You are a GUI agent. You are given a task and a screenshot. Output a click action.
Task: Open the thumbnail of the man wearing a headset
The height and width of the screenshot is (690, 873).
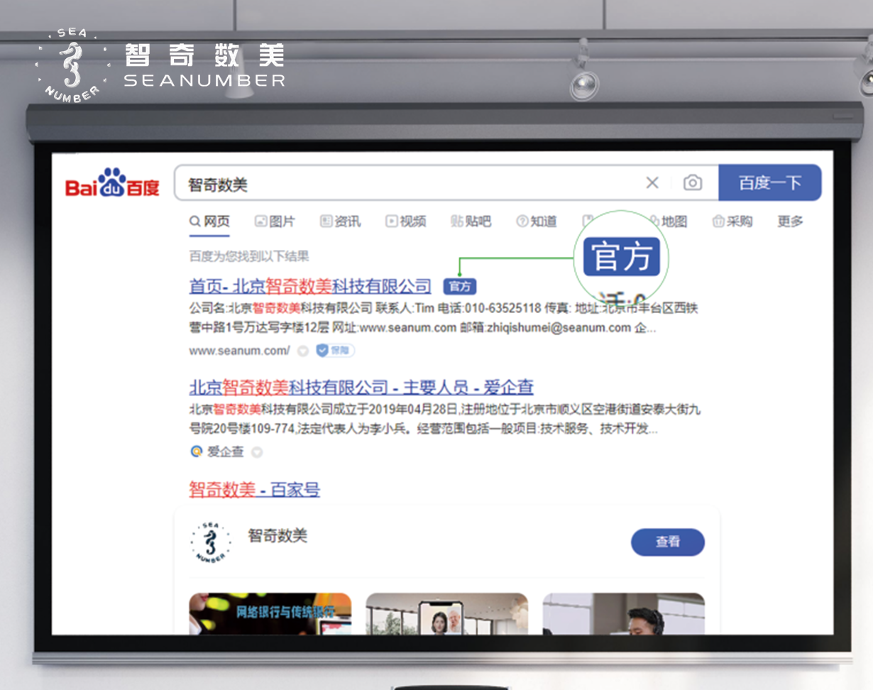point(624,613)
